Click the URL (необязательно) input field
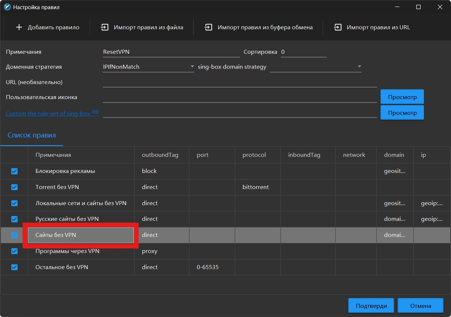Viewport: 451px width, 317px height. point(240,82)
